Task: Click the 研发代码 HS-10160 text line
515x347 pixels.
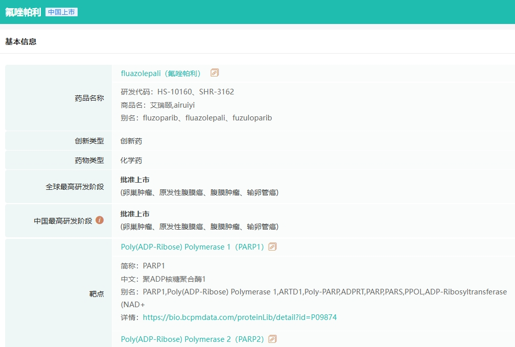Action: 177,92
